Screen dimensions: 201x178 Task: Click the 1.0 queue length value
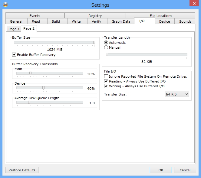pos(92,103)
